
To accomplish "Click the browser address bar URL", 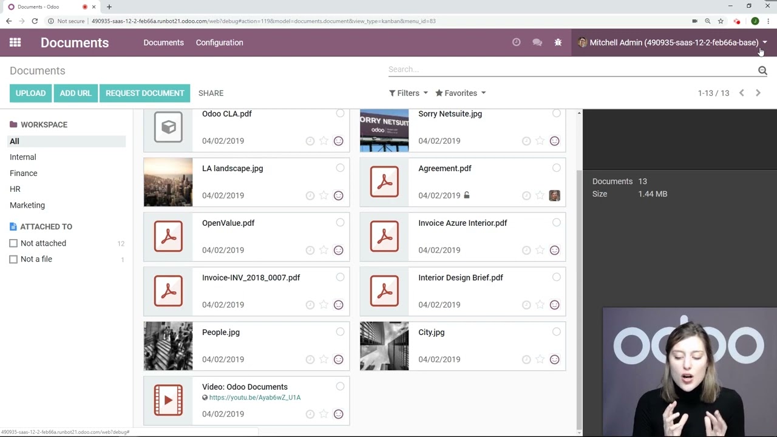I will [x=263, y=21].
